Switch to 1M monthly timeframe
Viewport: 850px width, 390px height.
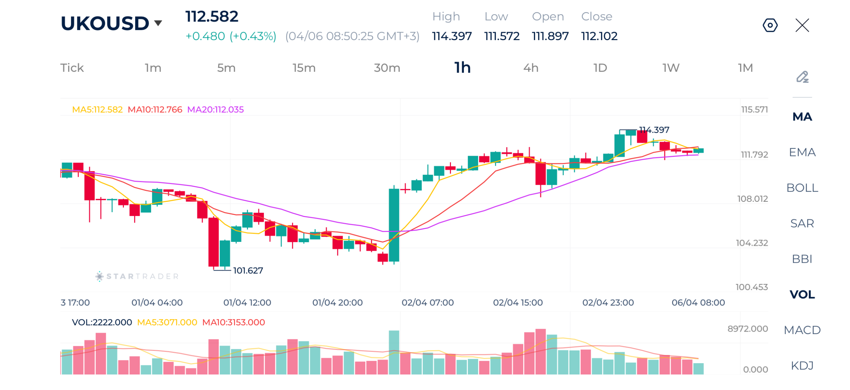click(745, 68)
